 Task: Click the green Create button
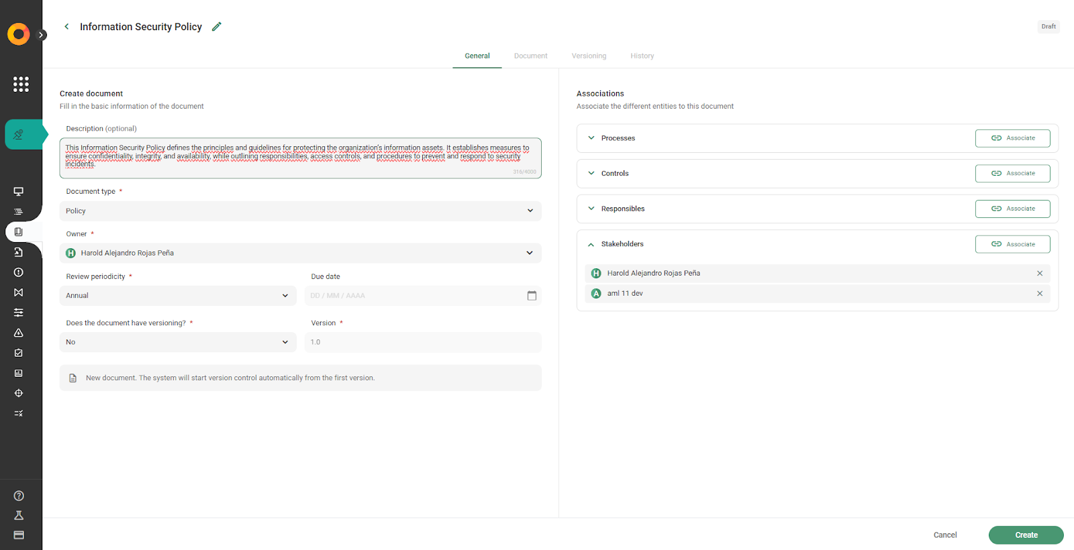pos(1026,535)
